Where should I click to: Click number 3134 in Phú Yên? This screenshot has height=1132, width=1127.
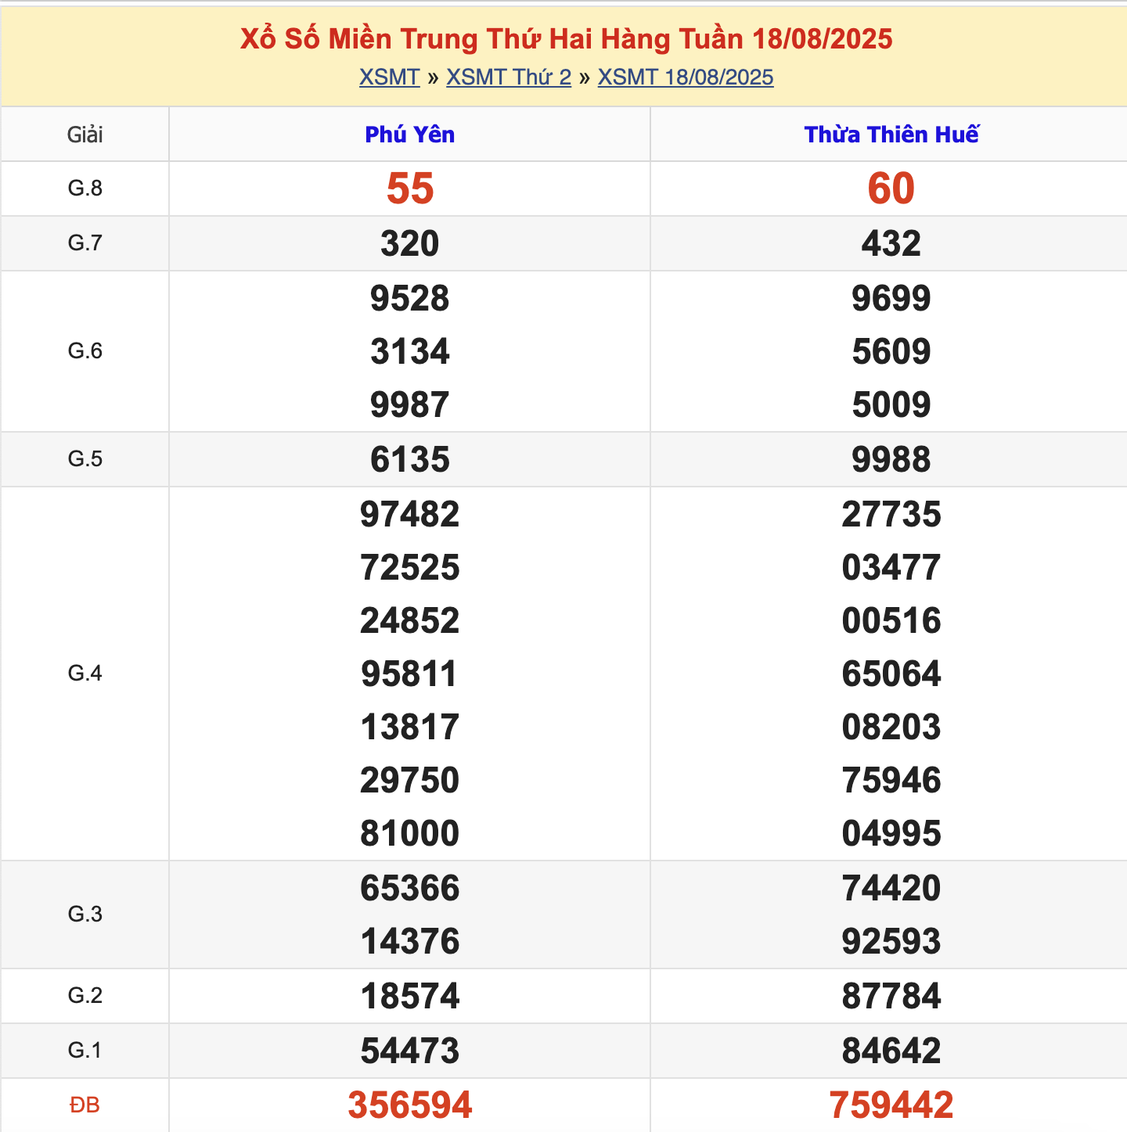(409, 351)
